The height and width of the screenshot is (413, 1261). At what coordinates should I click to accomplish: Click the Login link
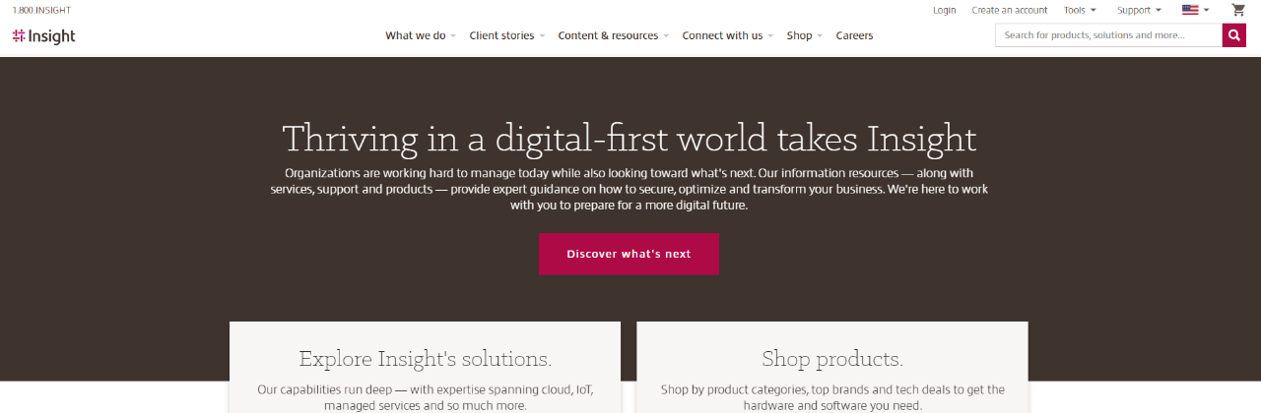tap(944, 10)
